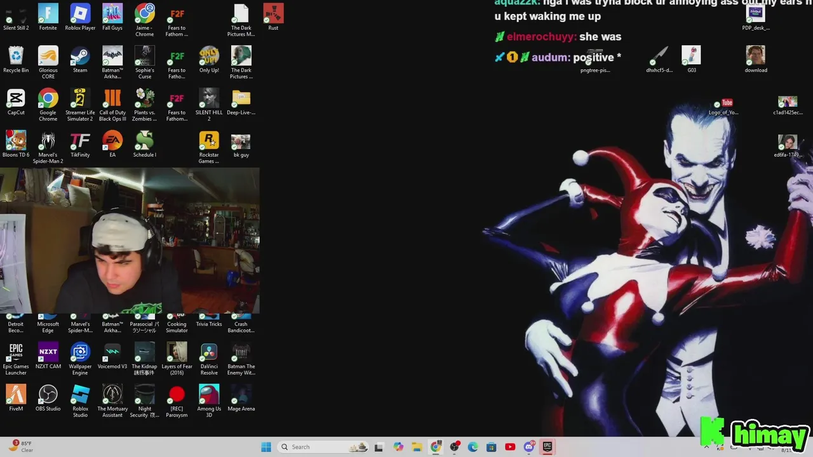This screenshot has height=457, width=813.
Task: Select the Crash Bandicoot icon
Action: click(241, 324)
